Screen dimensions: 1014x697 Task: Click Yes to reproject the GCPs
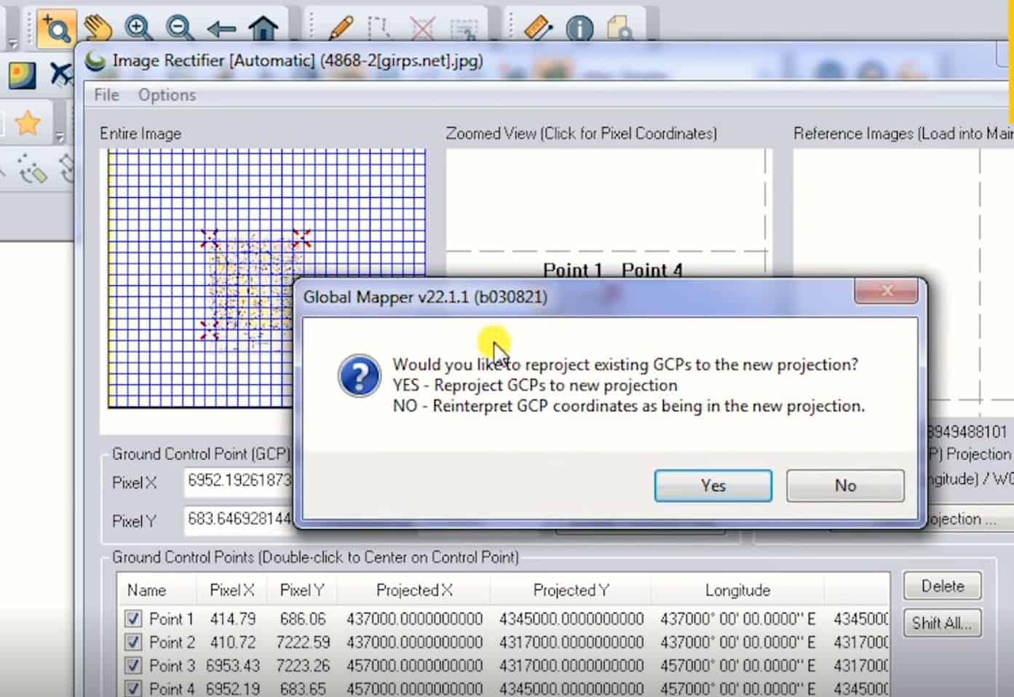point(713,485)
